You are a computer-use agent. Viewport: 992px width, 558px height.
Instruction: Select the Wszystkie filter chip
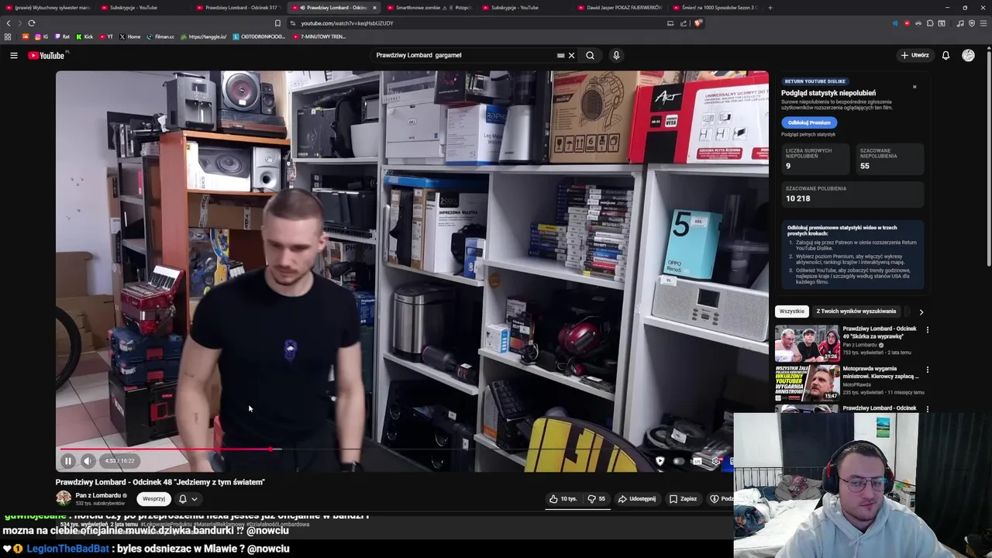point(791,312)
